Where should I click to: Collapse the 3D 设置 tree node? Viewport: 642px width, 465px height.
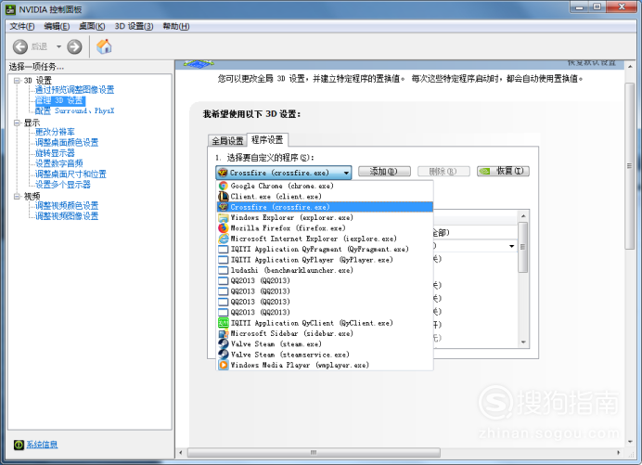[x=18, y=81]
